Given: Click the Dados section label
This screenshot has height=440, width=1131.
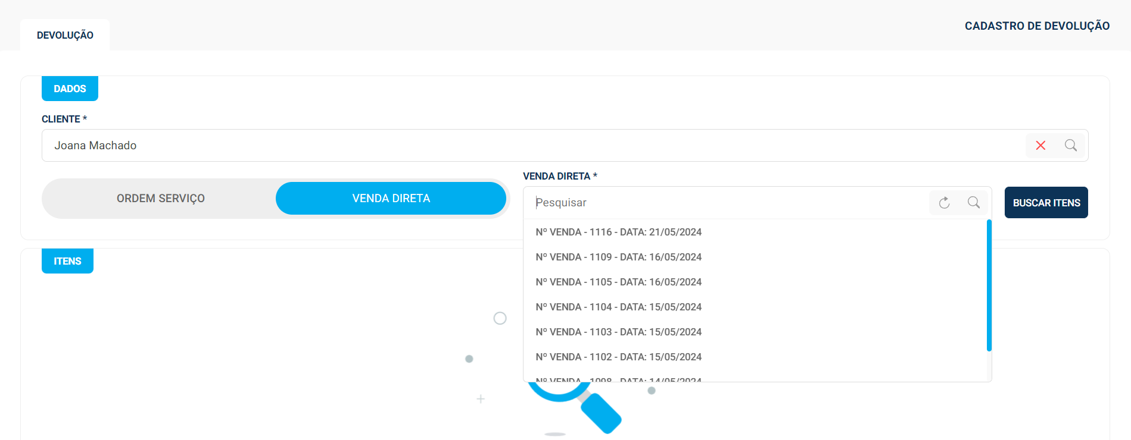Looking at the screenshot, I should [70, 89].
